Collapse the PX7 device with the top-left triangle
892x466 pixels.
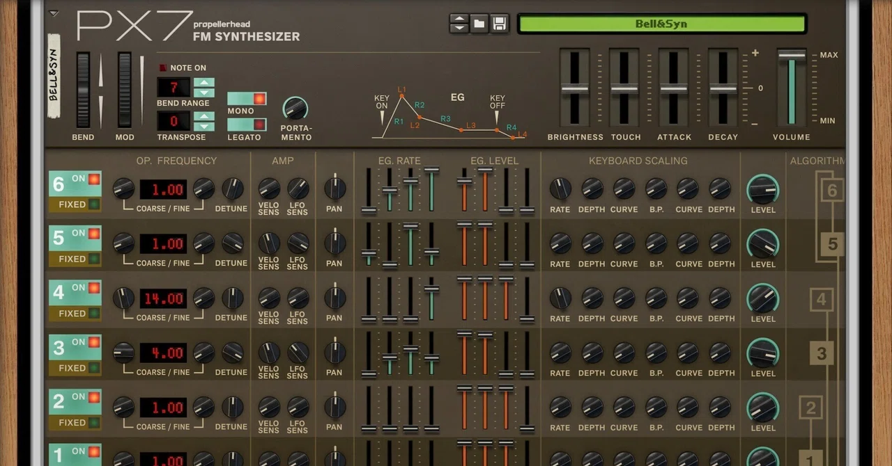pyautogui.click(x=54, y=13)
